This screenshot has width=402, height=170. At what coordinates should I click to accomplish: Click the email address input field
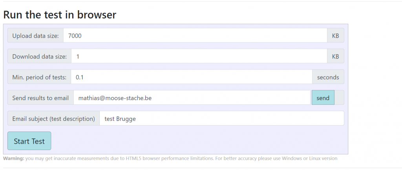pyautogui.click(x=192, y=98)
